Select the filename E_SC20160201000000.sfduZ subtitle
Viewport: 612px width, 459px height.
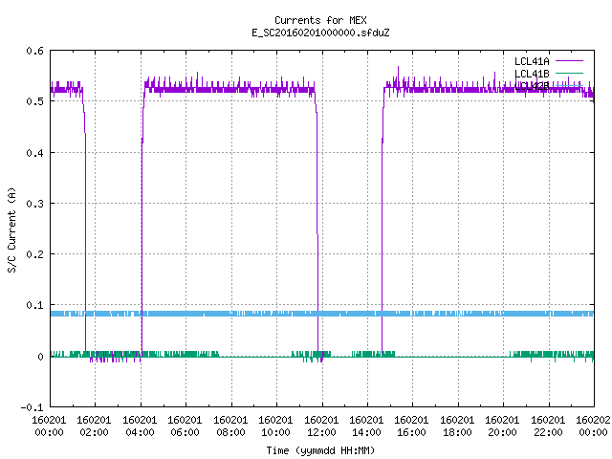click(320, 33)
